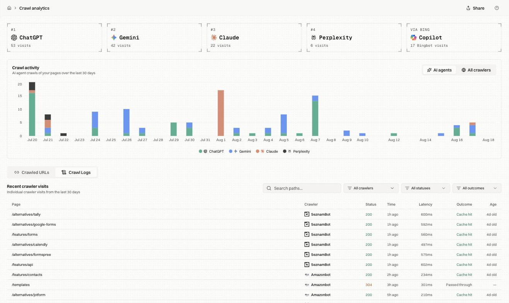Click the SeznamBot icon in /alternatives/tally row
509x303 pixels.
tap(307, 214)
